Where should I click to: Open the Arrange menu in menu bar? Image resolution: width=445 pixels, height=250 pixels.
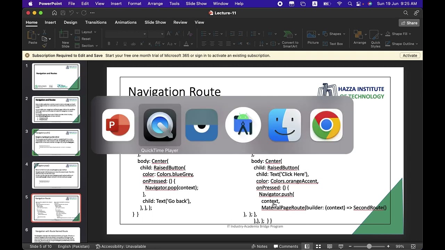click(x=155, y=3)
